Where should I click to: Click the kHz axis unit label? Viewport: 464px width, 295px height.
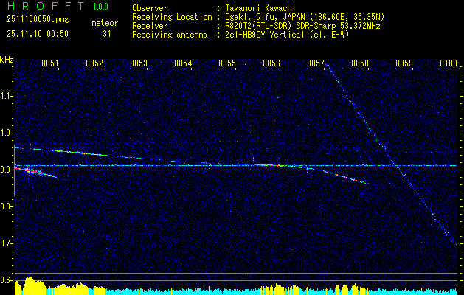[7, 60]
